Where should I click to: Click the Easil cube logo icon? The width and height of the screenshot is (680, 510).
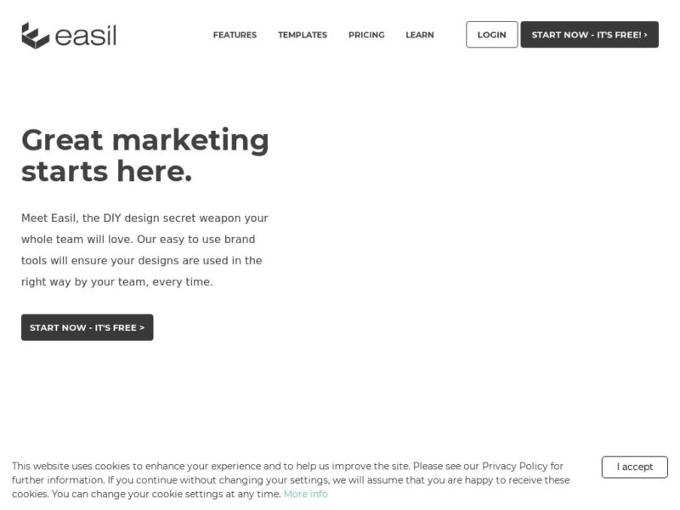click(35, 36)
